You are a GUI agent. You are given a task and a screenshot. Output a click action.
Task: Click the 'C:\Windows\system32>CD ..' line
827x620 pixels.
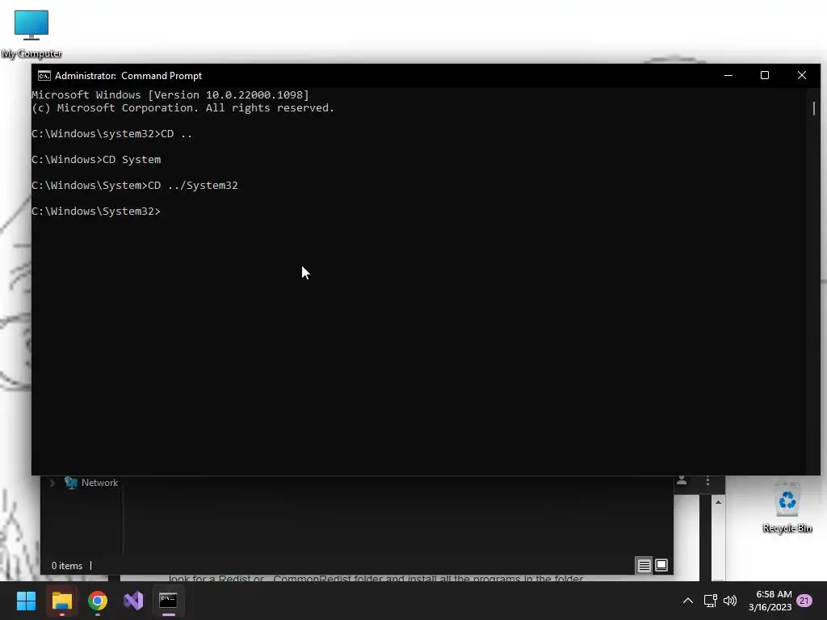111,134
